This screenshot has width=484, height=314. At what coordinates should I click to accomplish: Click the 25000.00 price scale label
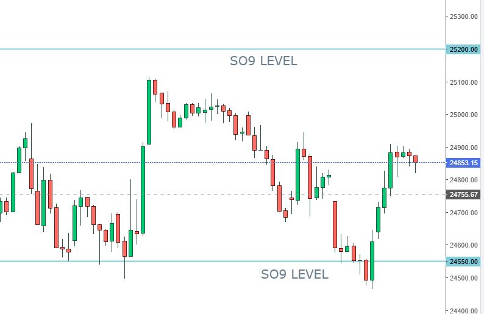tap(464, 115)
